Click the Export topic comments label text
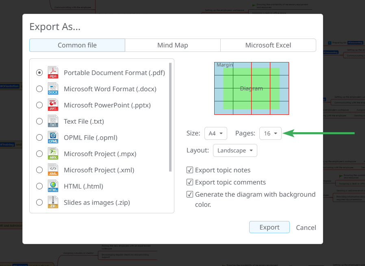The image size is (365, 266). (230, 182)
